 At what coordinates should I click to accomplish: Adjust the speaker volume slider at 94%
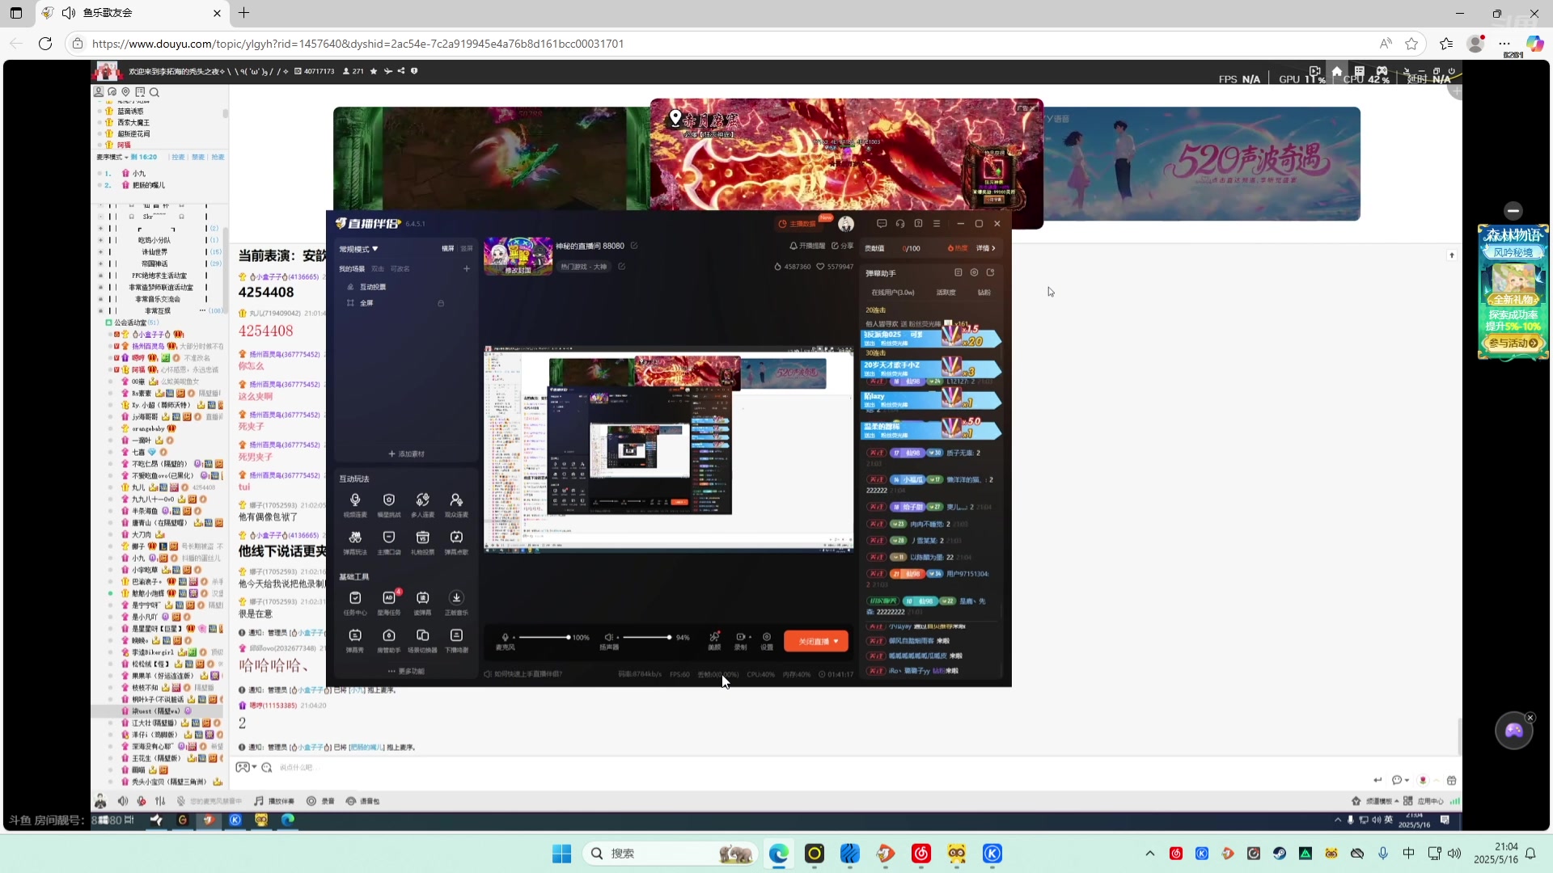(646, 637)
